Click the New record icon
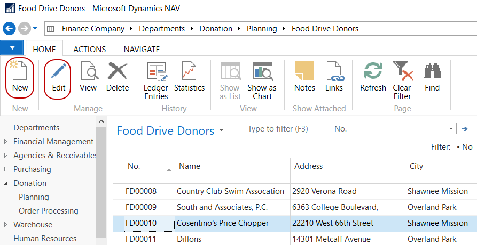The width and height of the screenshot is (477, 245). [20, 72]
